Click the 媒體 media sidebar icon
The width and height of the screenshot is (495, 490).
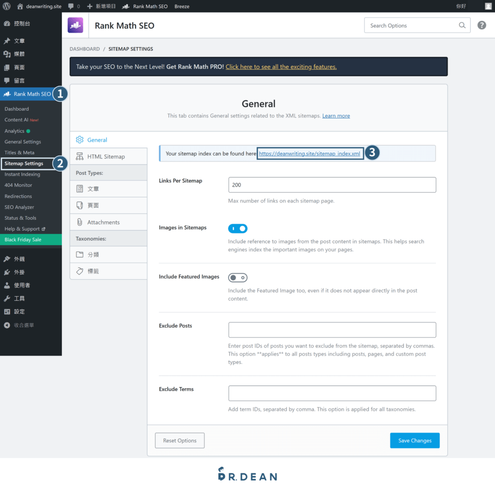7,54
